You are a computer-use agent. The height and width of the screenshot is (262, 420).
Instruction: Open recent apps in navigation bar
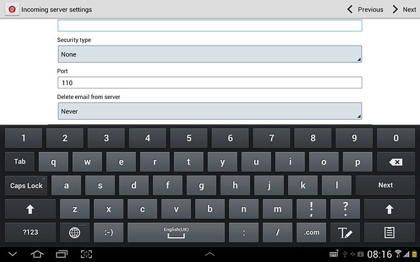62,254
